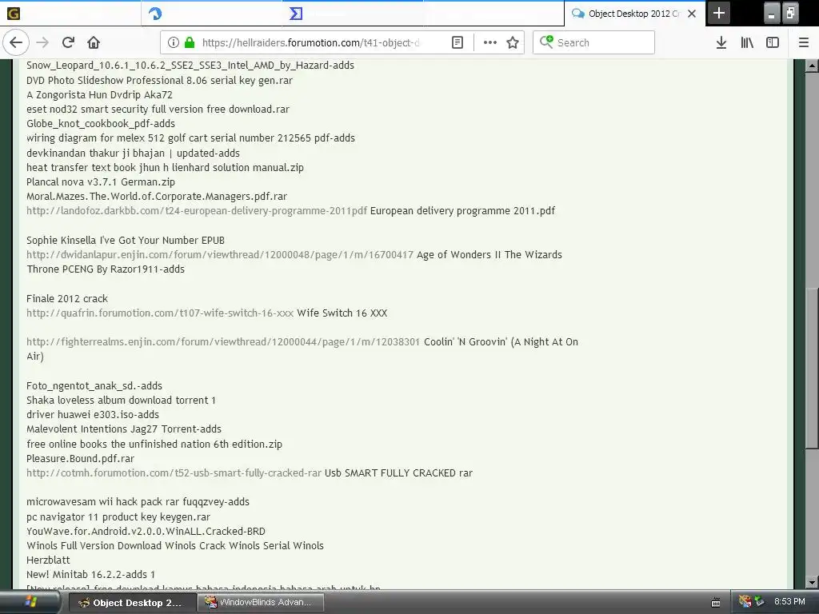The image size is (819, 614).
Task: Click text 'eset nod32 smart security full version'
Action: [115, 109]
